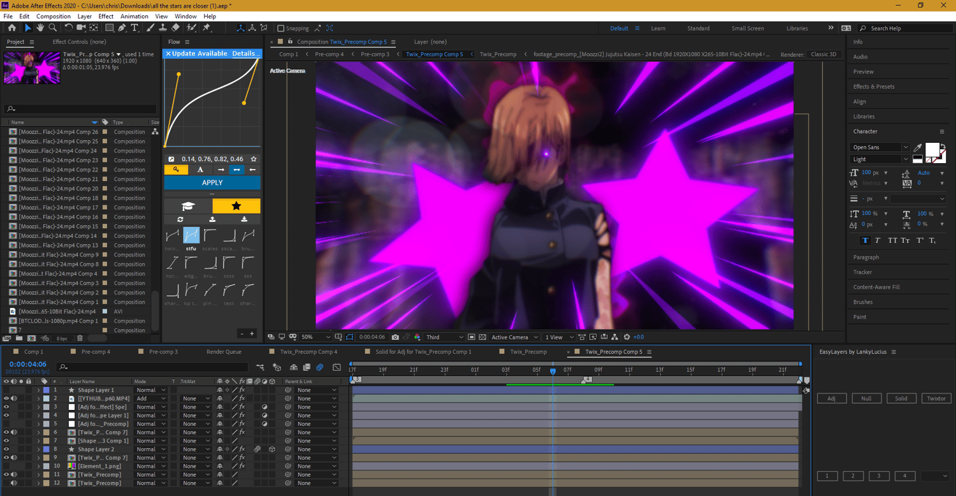Click the Null button in EasyLayers

pyautogui.click(x=866, y=398)
